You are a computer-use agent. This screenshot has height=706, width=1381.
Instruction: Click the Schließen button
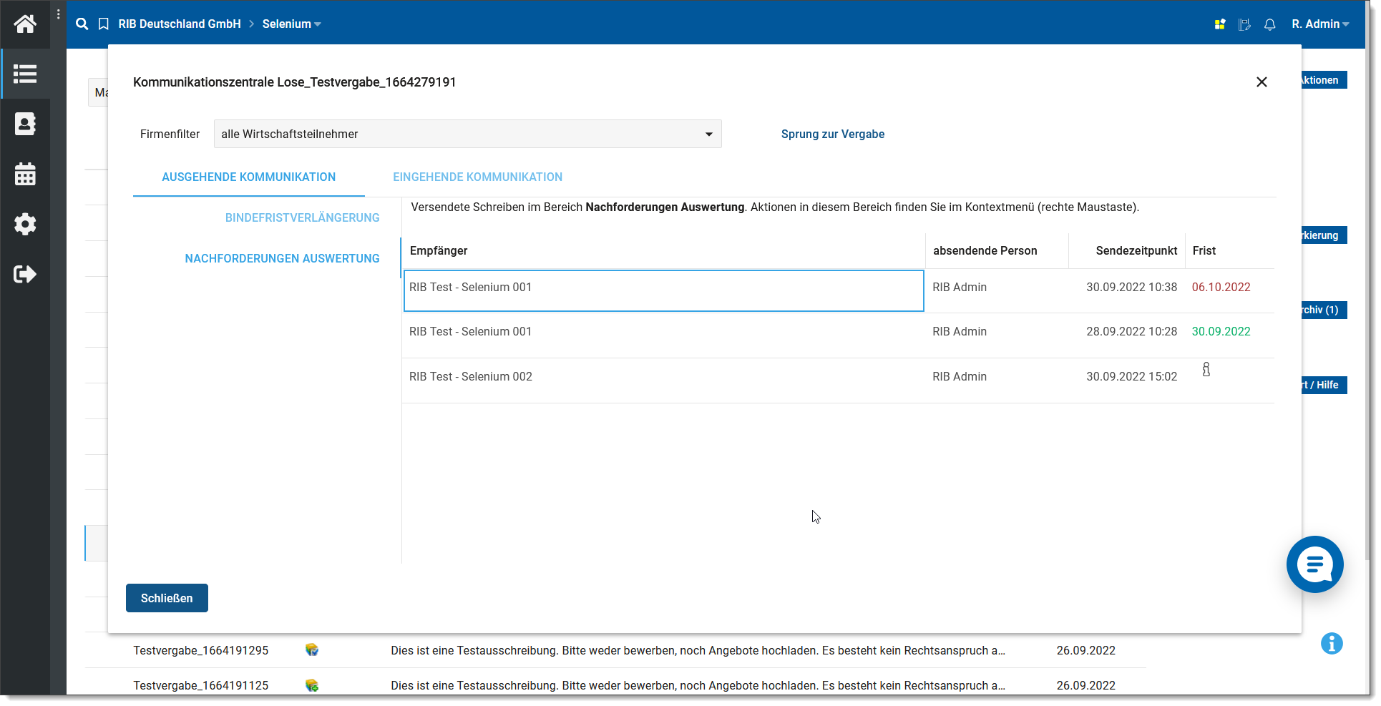click(x=167, y=598)
